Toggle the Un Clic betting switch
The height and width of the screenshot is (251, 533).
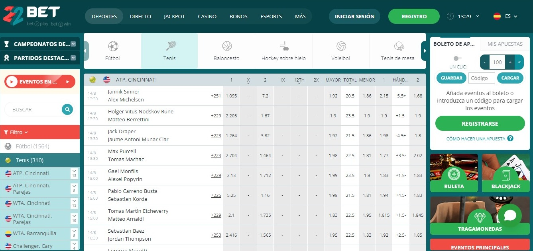click(458, 58)
